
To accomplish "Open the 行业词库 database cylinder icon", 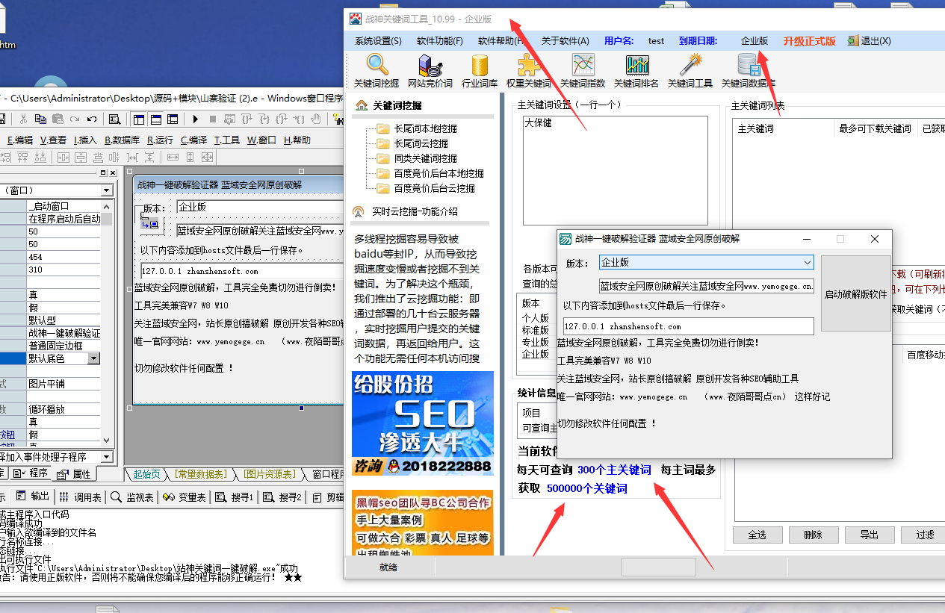I will coord(480,66).
